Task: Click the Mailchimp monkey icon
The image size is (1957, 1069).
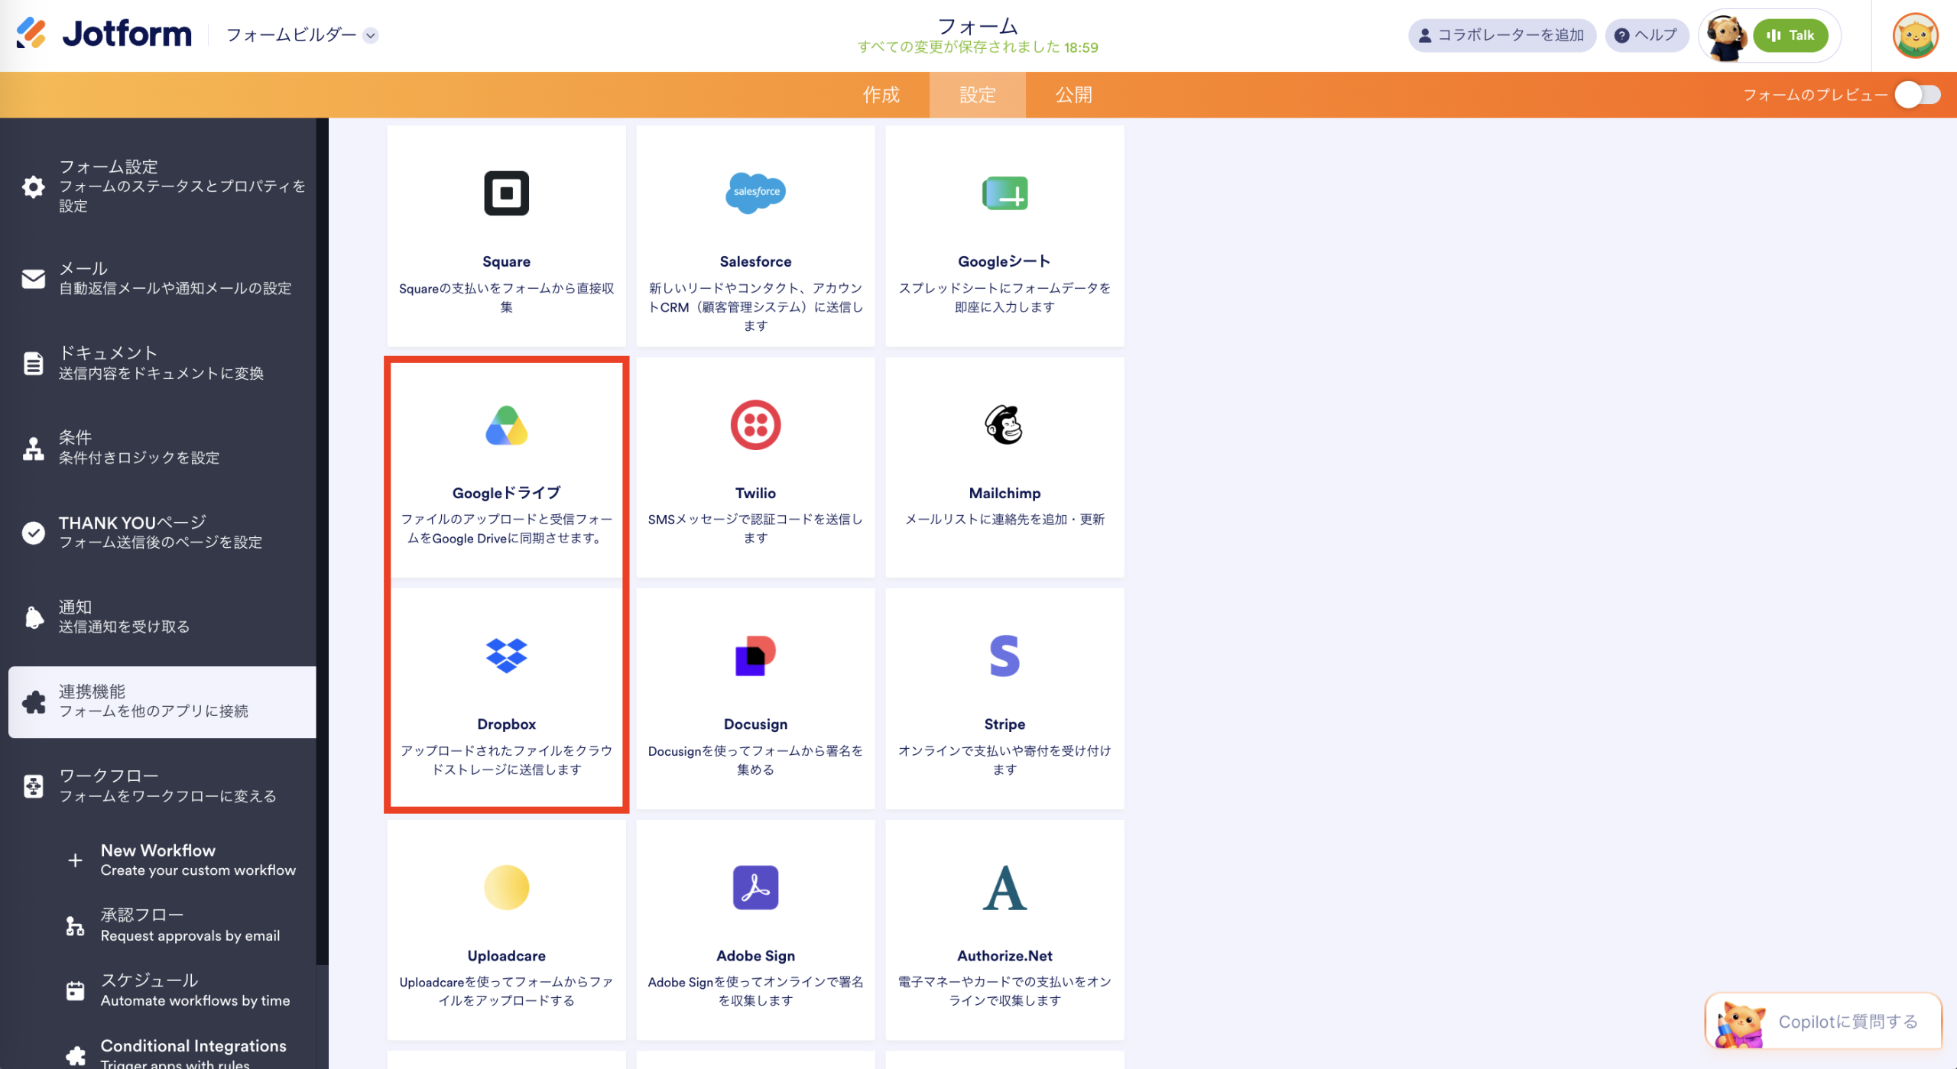Action: [1004, 425]
